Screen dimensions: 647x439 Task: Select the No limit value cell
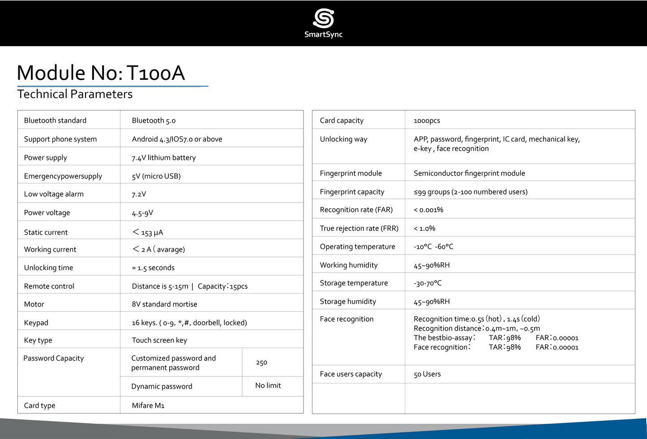[268, 385]
